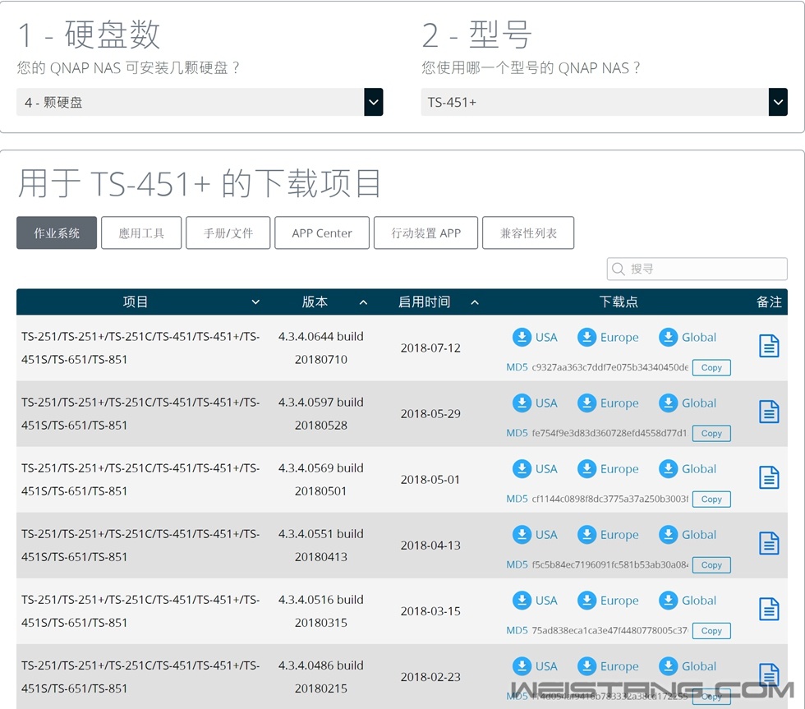Image resolution: width=805 pixels, height=709 pixels.
Task: Download 4.3.4.0569 firmware from Global
Action: pos(688,469)
